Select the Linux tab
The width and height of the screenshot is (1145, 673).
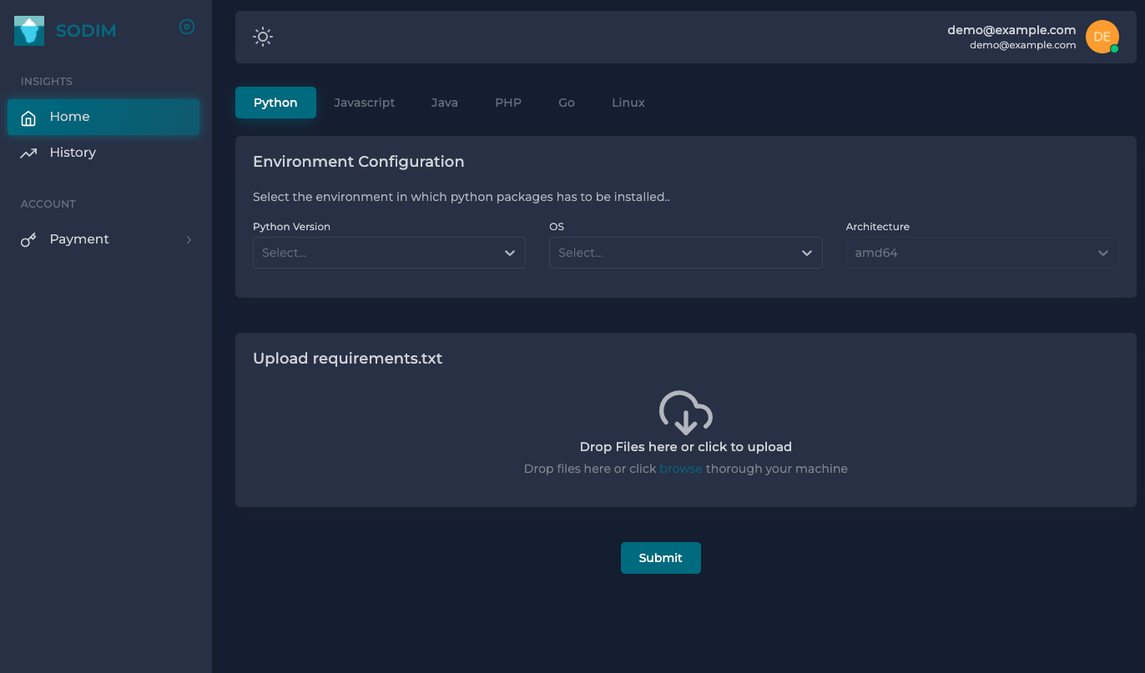(x=628, y=102)
